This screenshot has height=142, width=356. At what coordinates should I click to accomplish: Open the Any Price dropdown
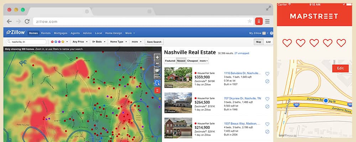[80, 42]
